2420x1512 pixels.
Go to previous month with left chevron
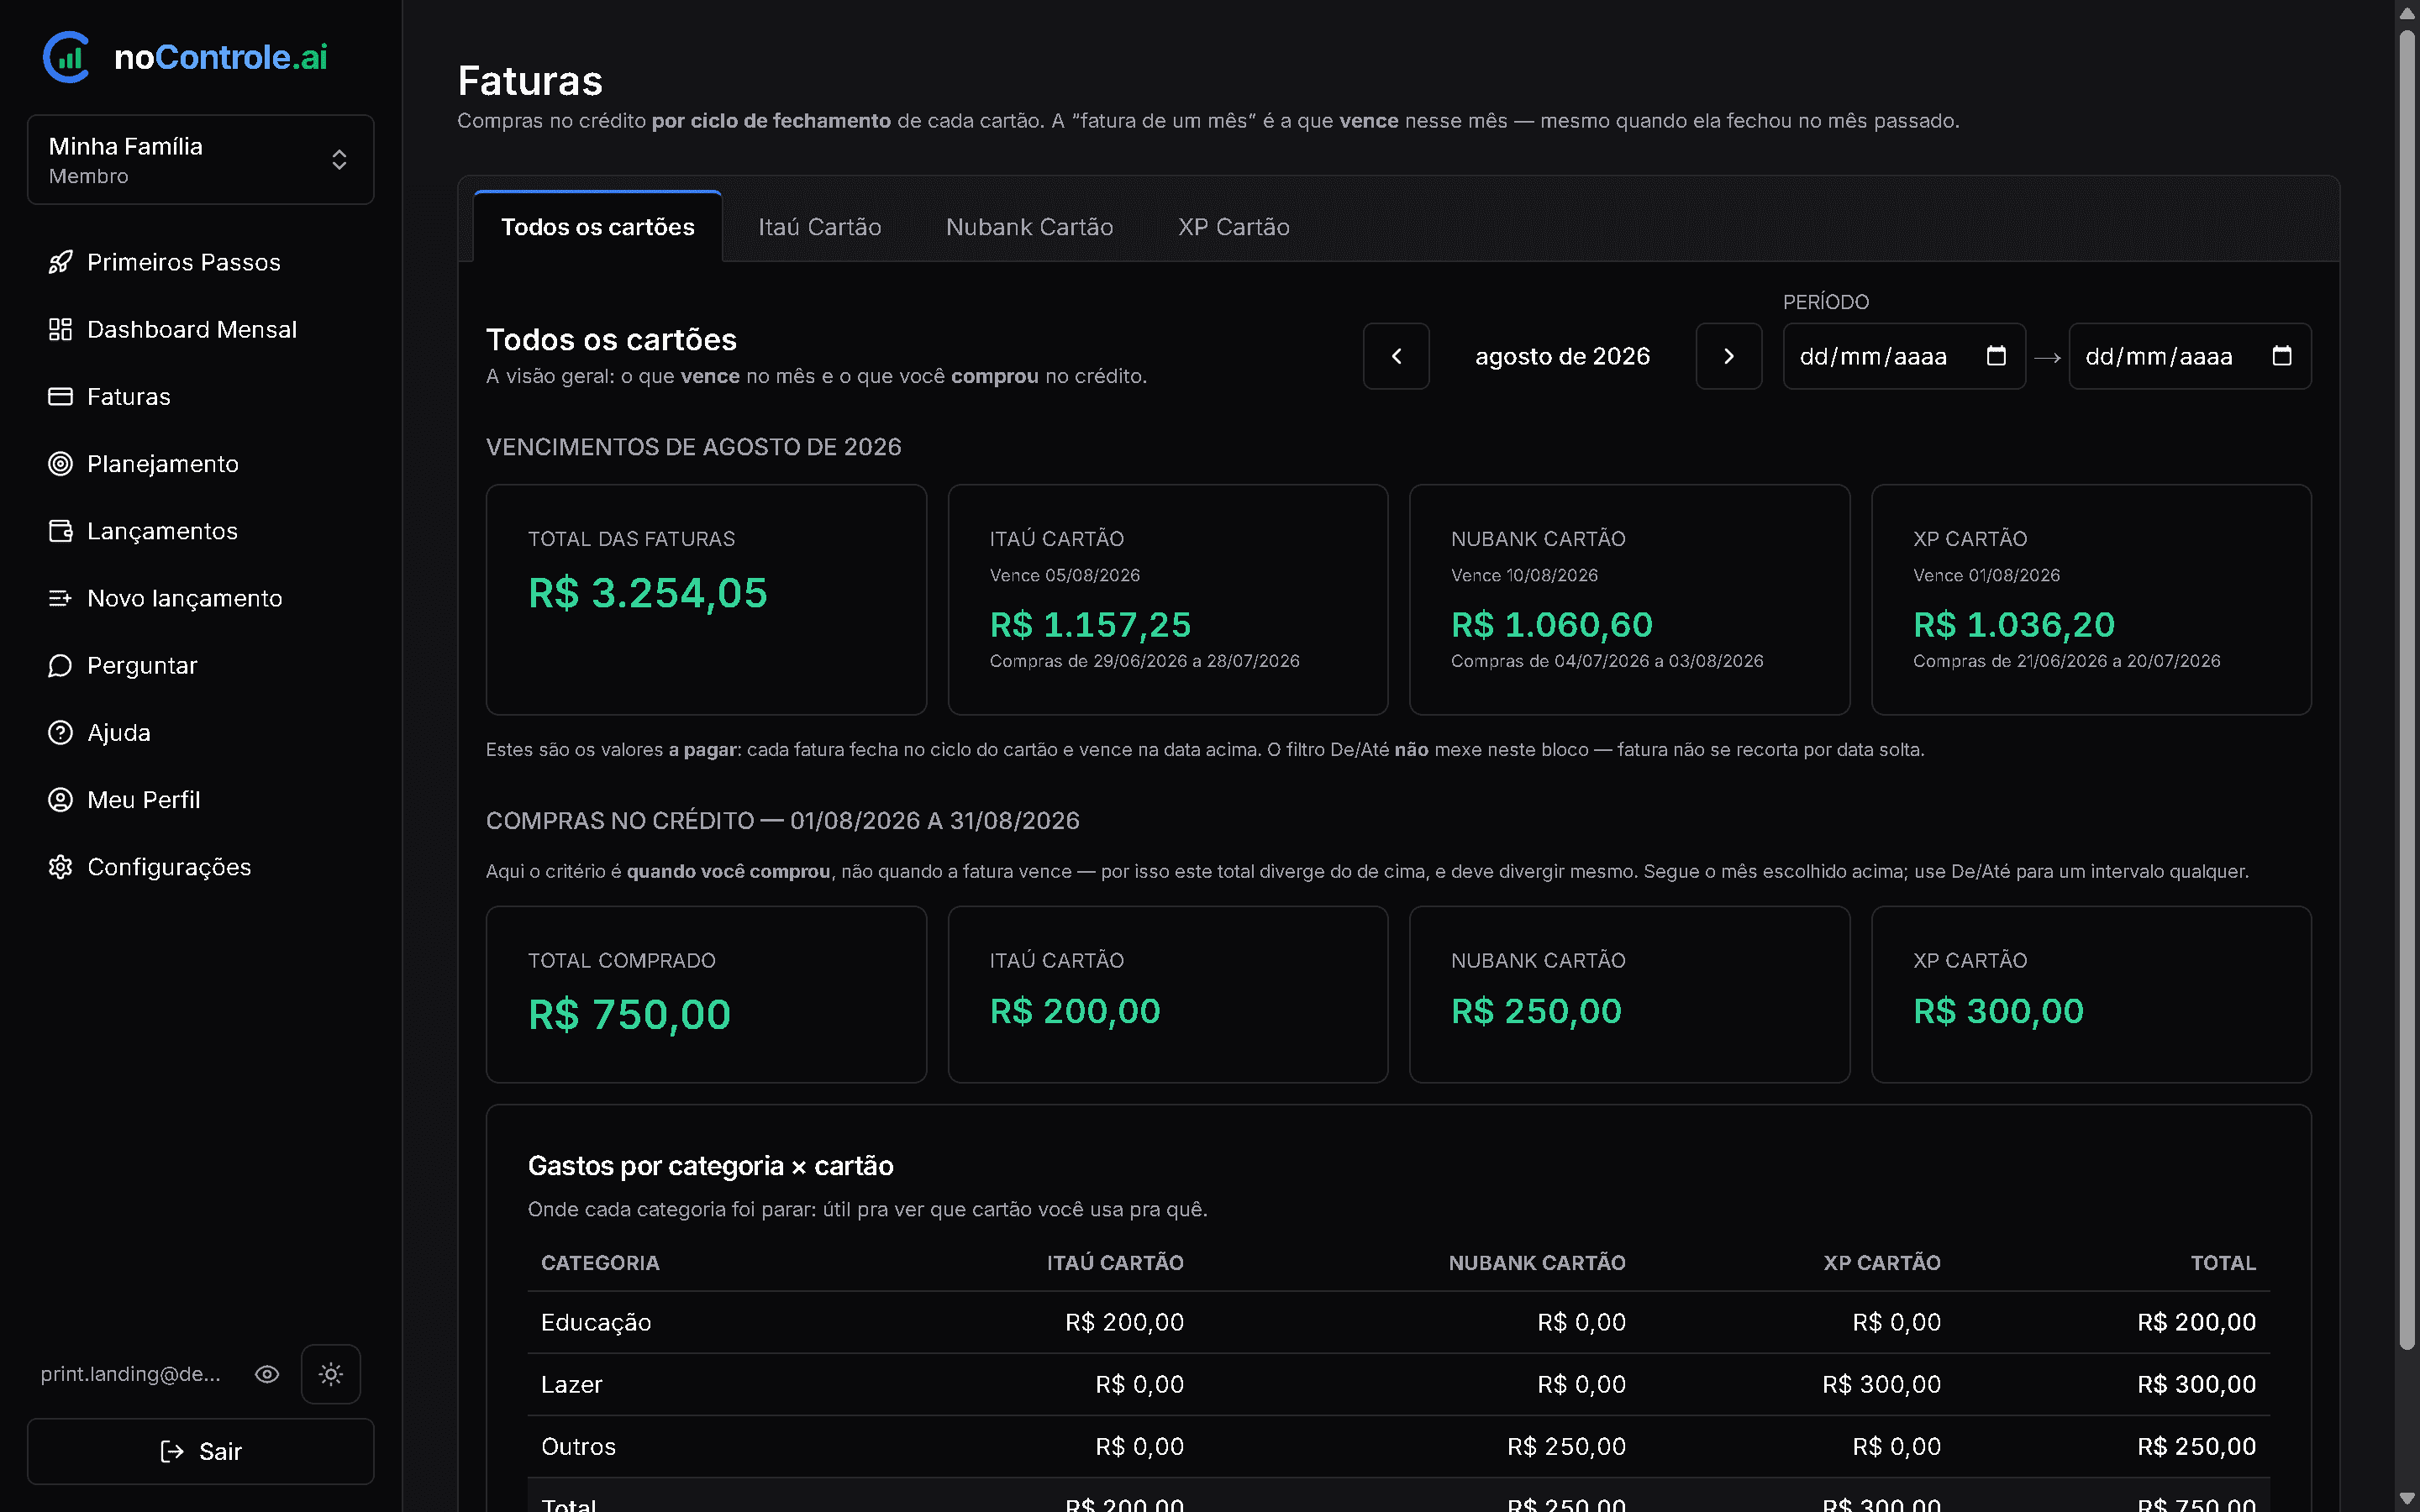(x=1396, y=356)
